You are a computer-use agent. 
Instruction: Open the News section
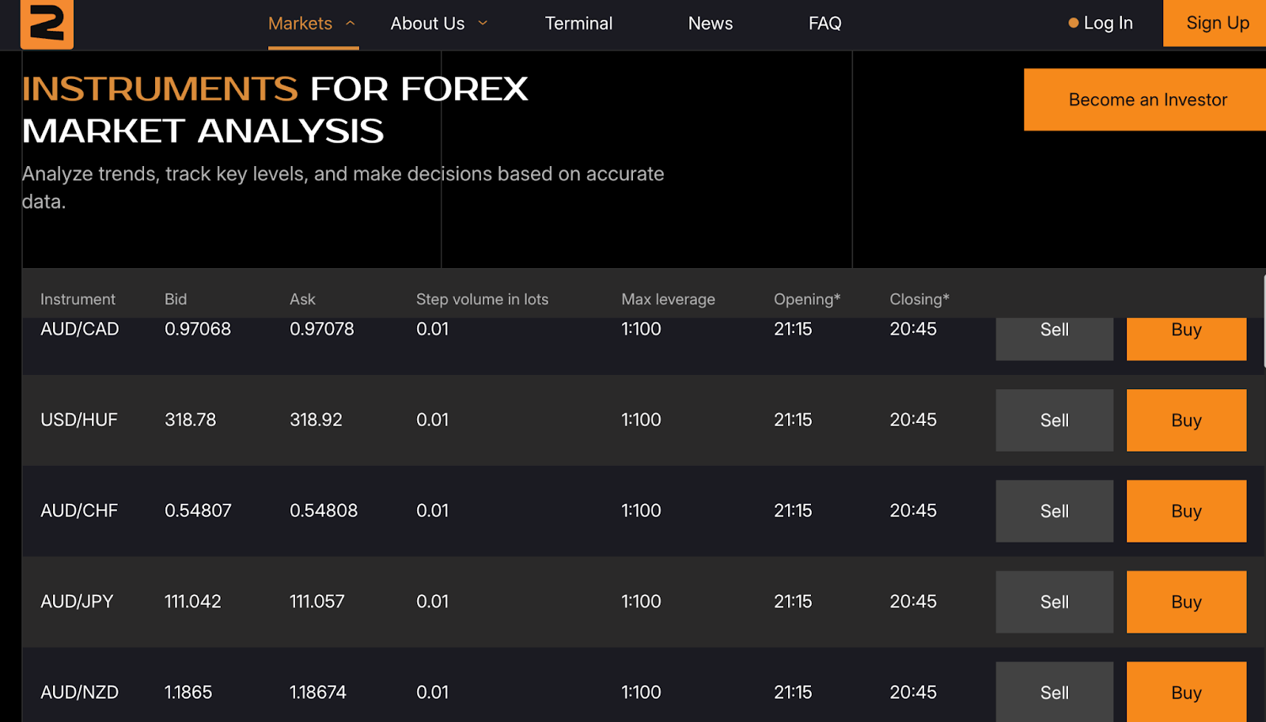pos(710,24)
